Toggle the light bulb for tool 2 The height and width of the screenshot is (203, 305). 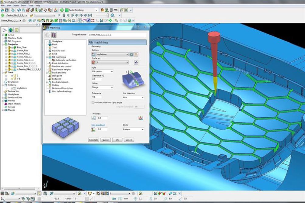coord(12,76)
